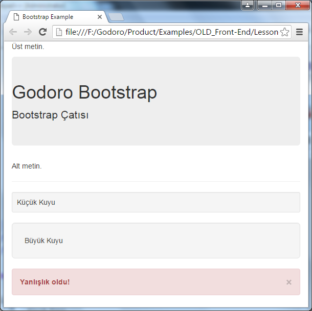Dismiss the 'Yanlışlık oldu!' alert

point(289,282)
